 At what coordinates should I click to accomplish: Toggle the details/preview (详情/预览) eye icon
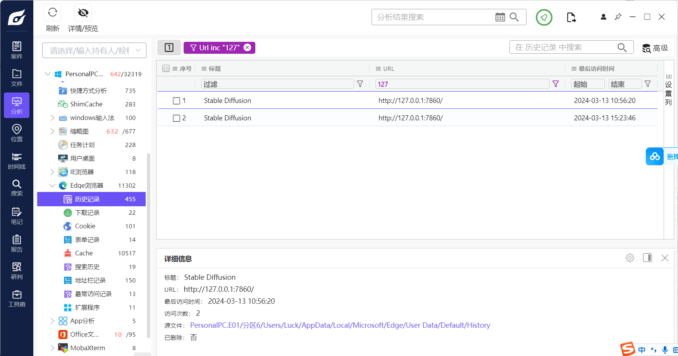(x=83, y=13)
